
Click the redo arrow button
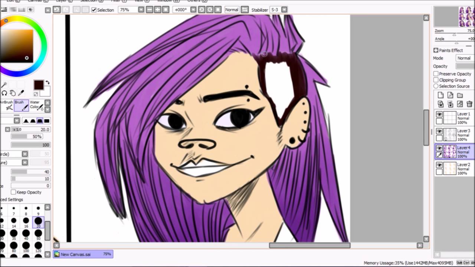point(66,10)
